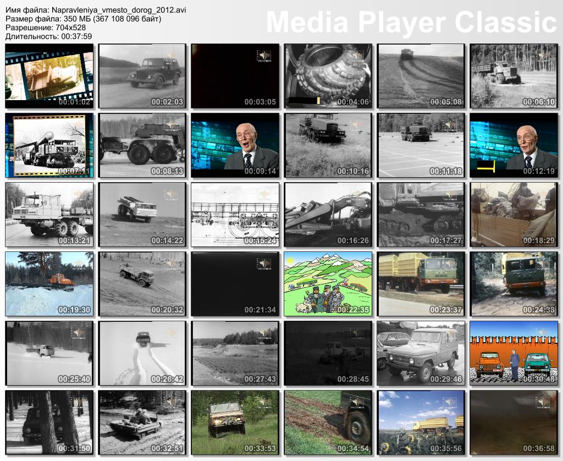Select the yellow off-roader frame at 00:33:53
The width and height of the screenshot is (563, 461).
click(235, 422)
